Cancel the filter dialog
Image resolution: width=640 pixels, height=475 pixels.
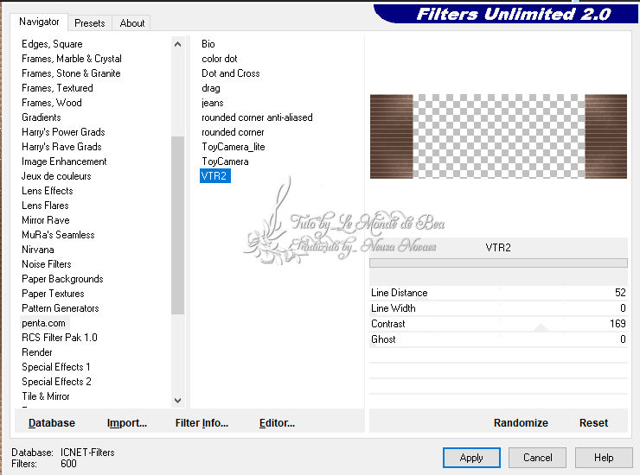537,458
